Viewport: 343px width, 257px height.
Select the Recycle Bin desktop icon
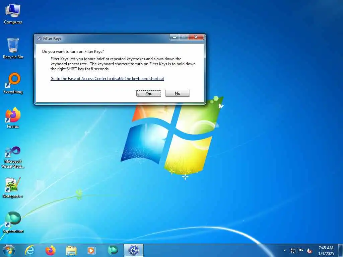tap(13, 48)
